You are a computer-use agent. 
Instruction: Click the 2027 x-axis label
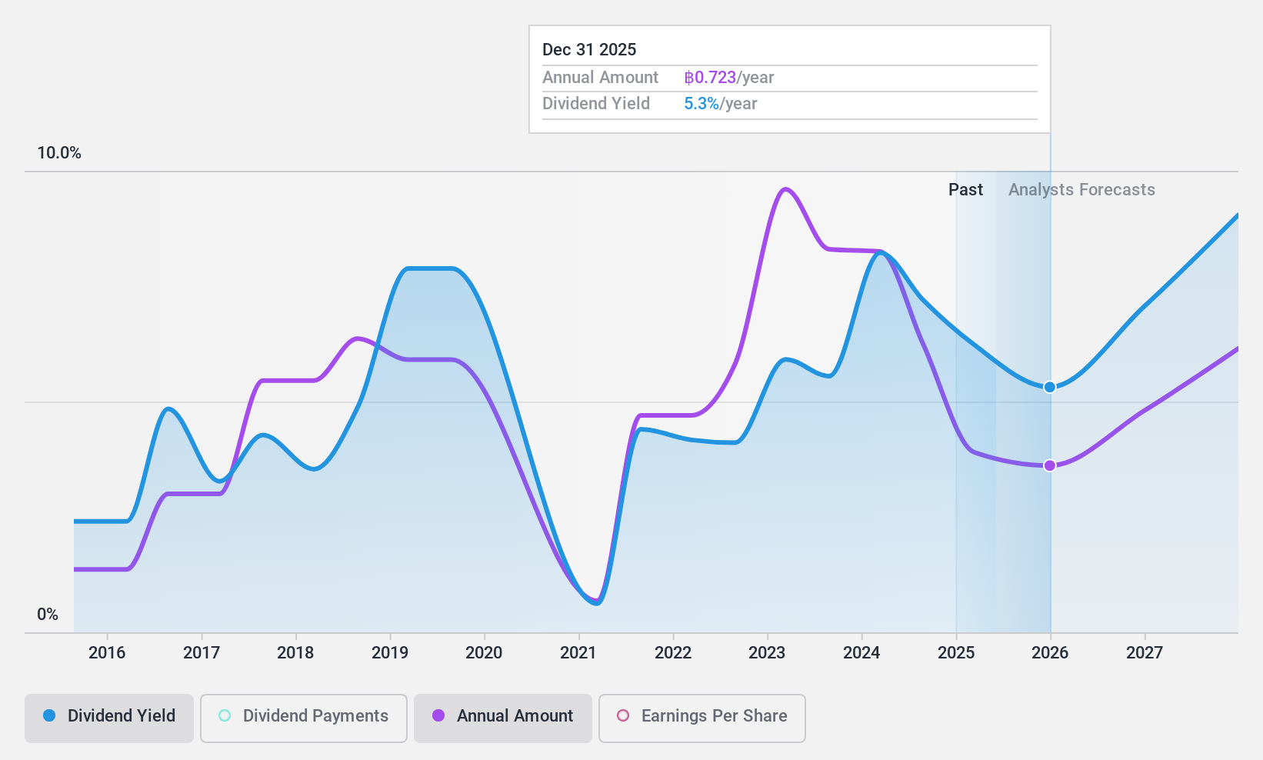(1145, 653)
